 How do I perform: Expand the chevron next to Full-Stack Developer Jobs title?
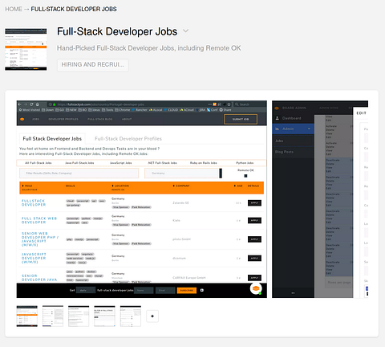[185, 31]
